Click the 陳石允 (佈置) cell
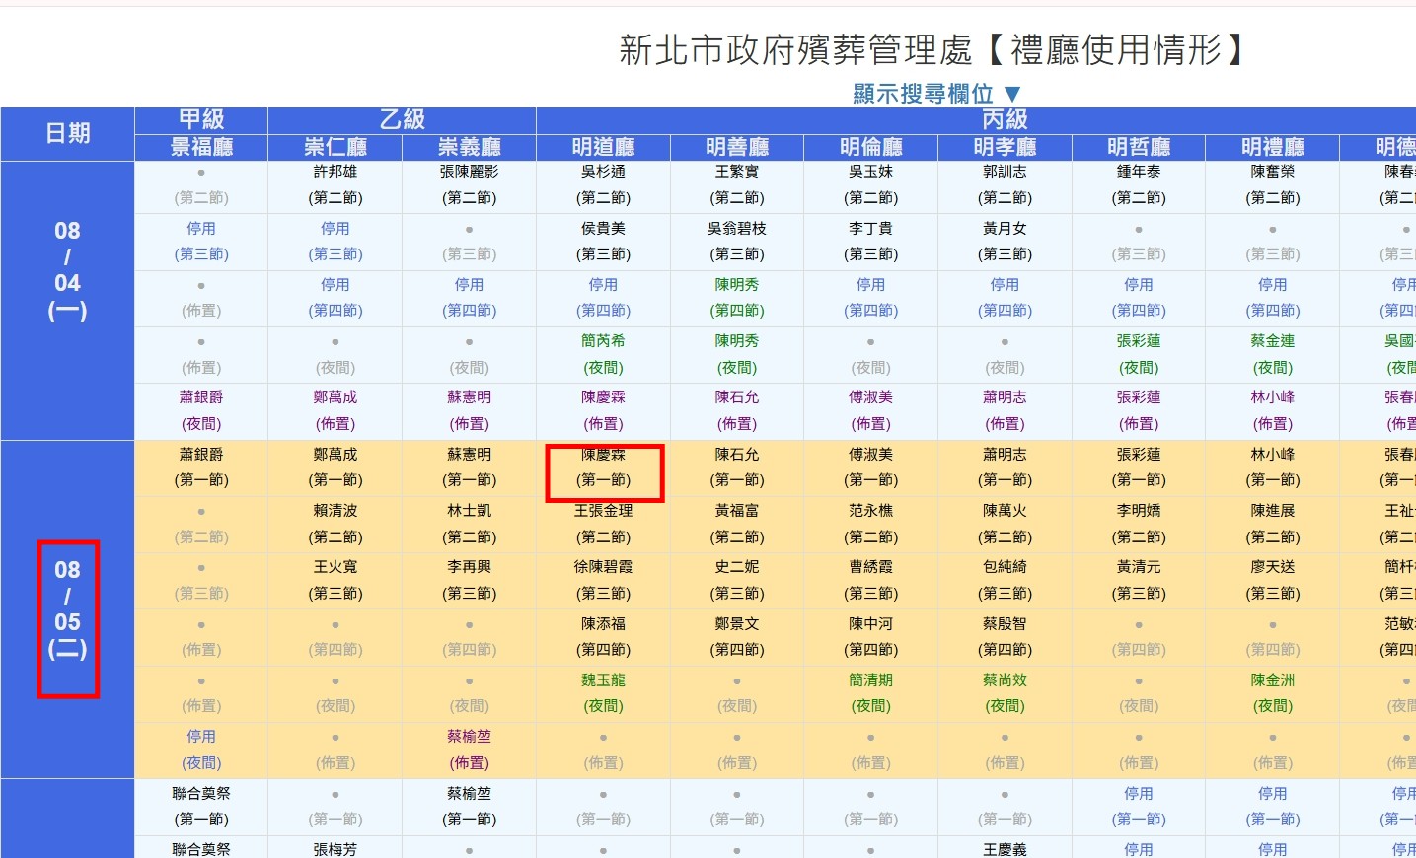 pos(737,410)
